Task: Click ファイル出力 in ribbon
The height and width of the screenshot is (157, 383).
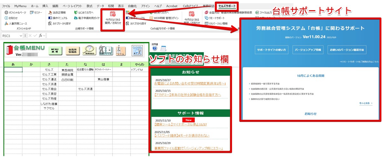Action: [263, 12]
